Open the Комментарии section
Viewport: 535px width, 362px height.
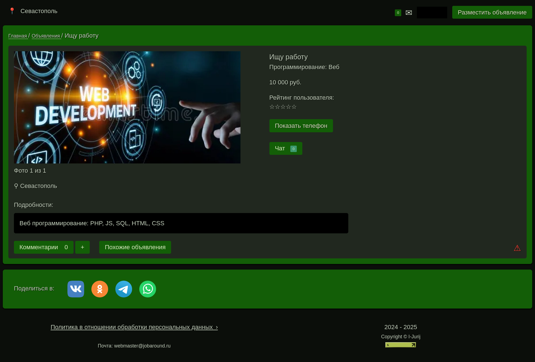(x=43, y=247)
